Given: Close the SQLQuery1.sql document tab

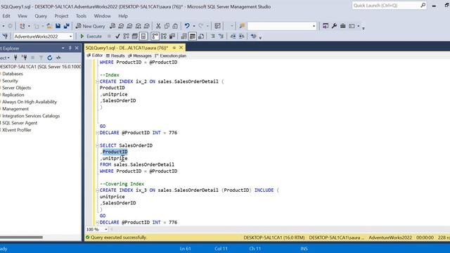Looking at the screenshot, I should (181, 48).
